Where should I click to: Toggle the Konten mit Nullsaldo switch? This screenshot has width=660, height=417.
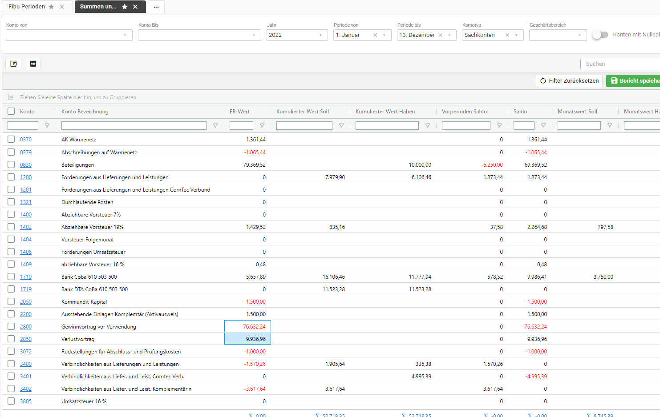point(600,35)
